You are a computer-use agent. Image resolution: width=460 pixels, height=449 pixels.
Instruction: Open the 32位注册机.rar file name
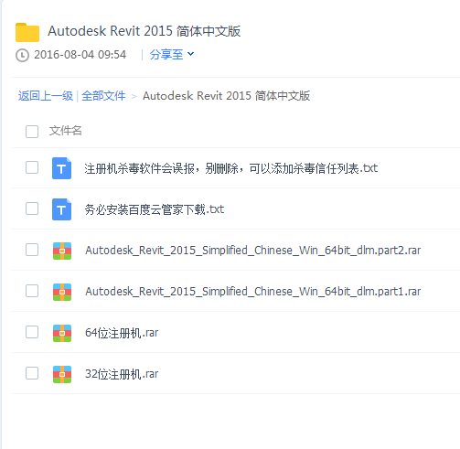tap(122, 374)
